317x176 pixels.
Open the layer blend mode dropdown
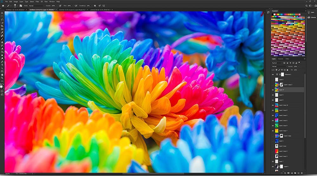pos(279,66)
